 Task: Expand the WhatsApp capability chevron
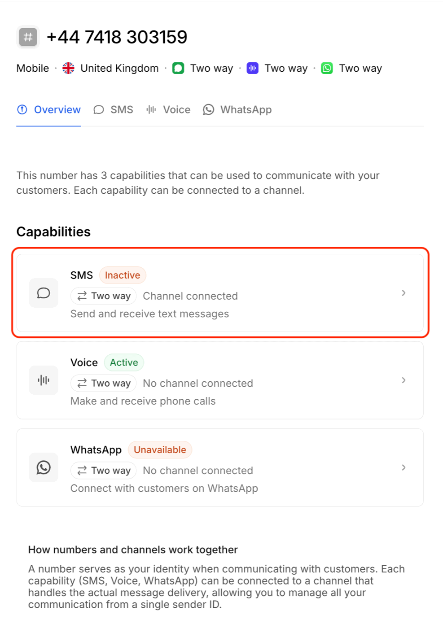click(x=404, y=467)
